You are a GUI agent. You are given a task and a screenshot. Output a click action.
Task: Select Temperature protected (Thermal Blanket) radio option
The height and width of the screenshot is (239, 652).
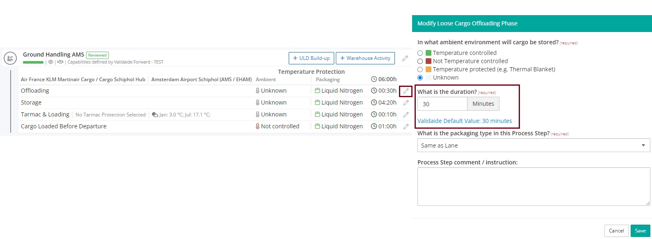point(420,69)
